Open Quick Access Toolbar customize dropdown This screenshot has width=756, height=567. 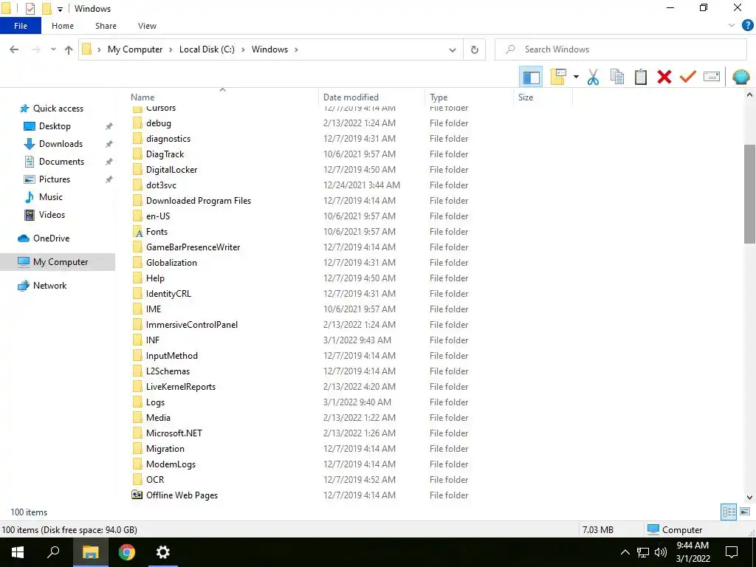[x=60, y=9]
